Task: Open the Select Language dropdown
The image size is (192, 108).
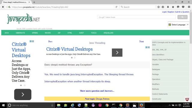Action: tap(178, 25)
